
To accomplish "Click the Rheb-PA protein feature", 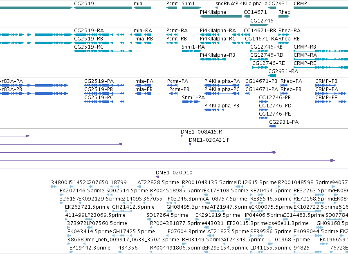I will coord(284,85).
